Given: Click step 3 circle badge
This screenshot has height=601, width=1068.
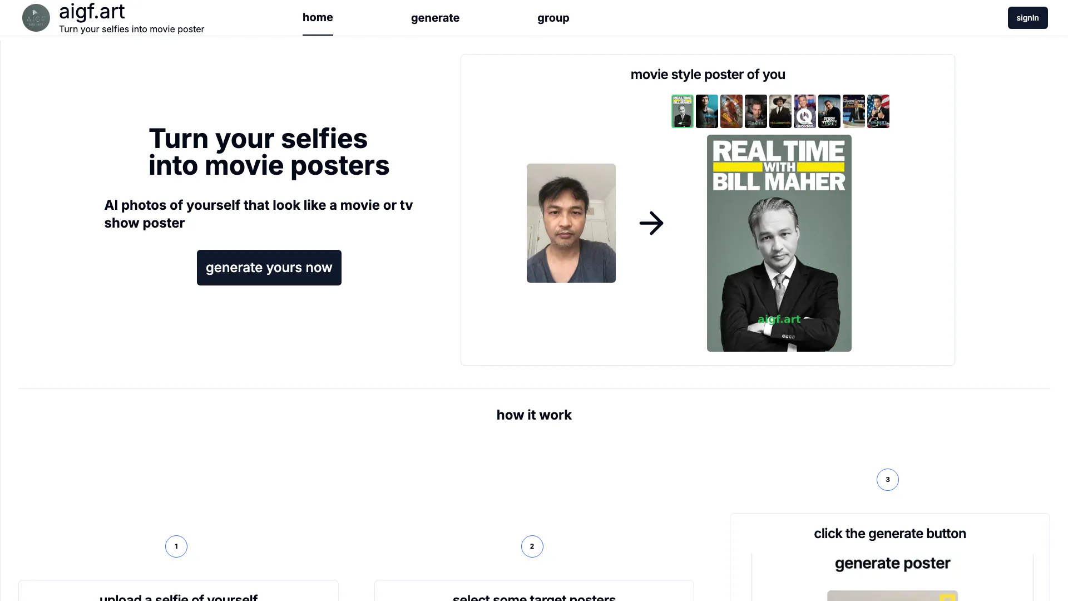Looking at the screenshot, I should point(888,480).
